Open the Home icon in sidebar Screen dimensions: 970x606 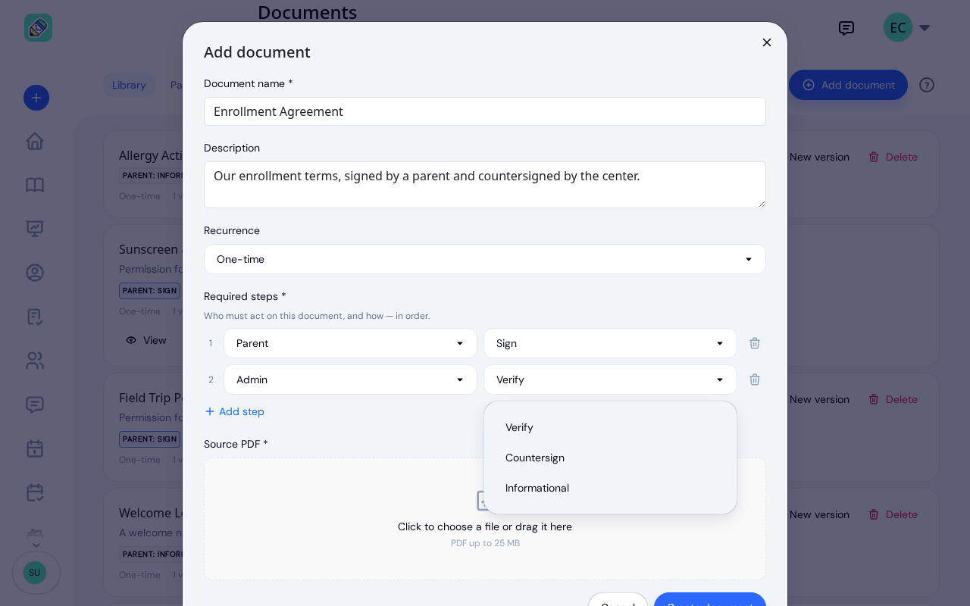click(35, 141)
